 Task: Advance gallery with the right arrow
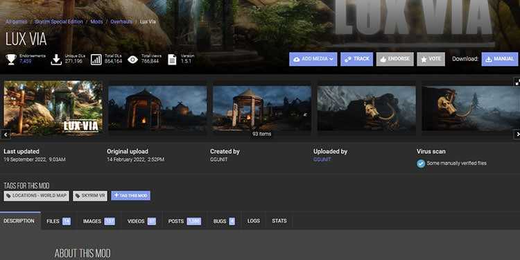(517, 135)
